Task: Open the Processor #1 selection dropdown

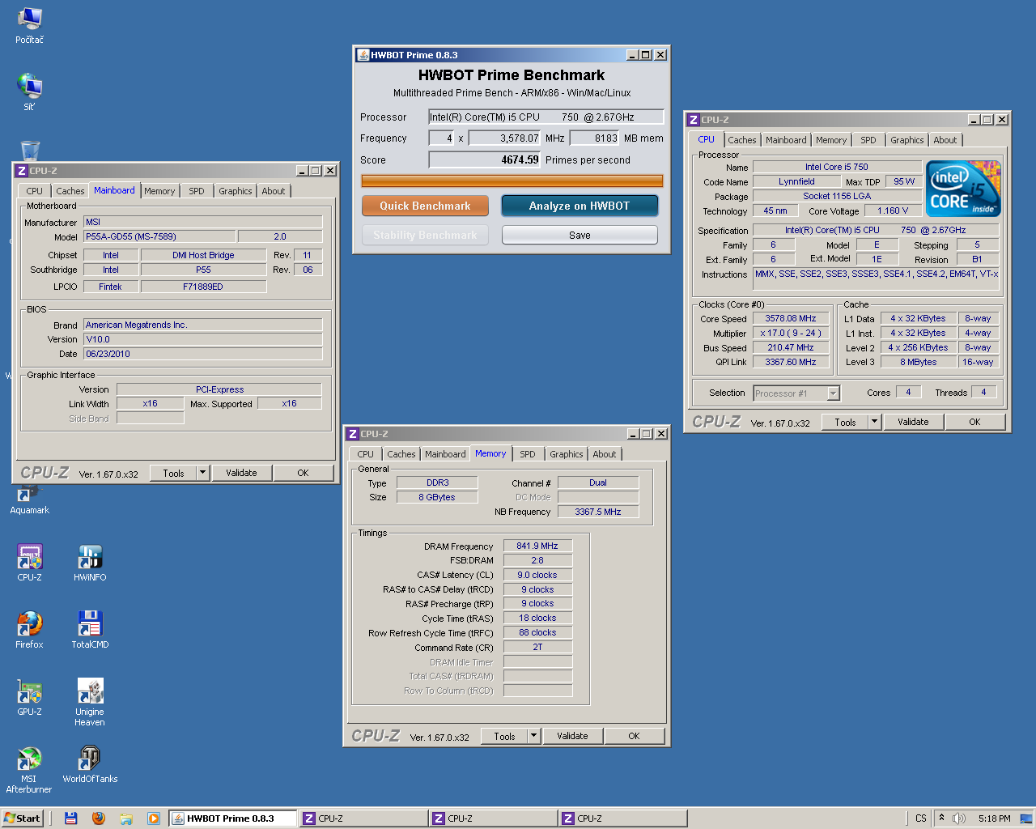Action: point(834,393)
